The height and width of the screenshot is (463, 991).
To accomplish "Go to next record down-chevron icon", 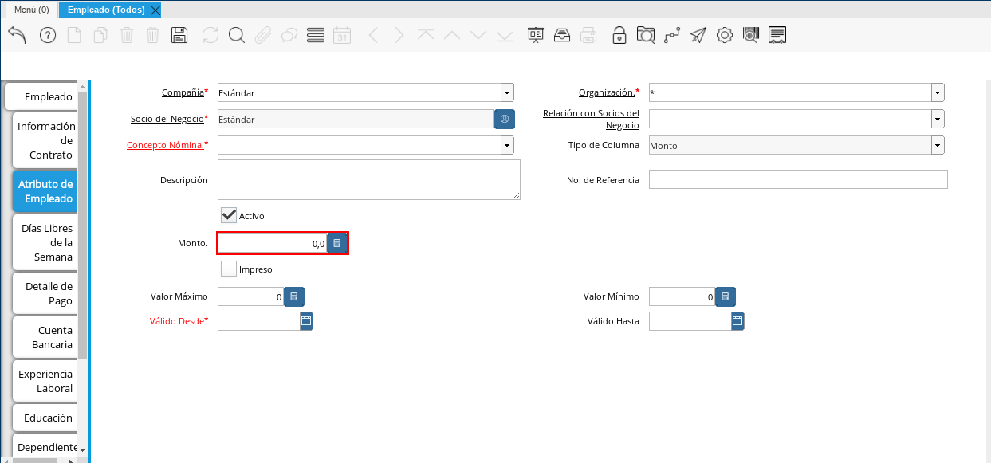I will [478, 35].
